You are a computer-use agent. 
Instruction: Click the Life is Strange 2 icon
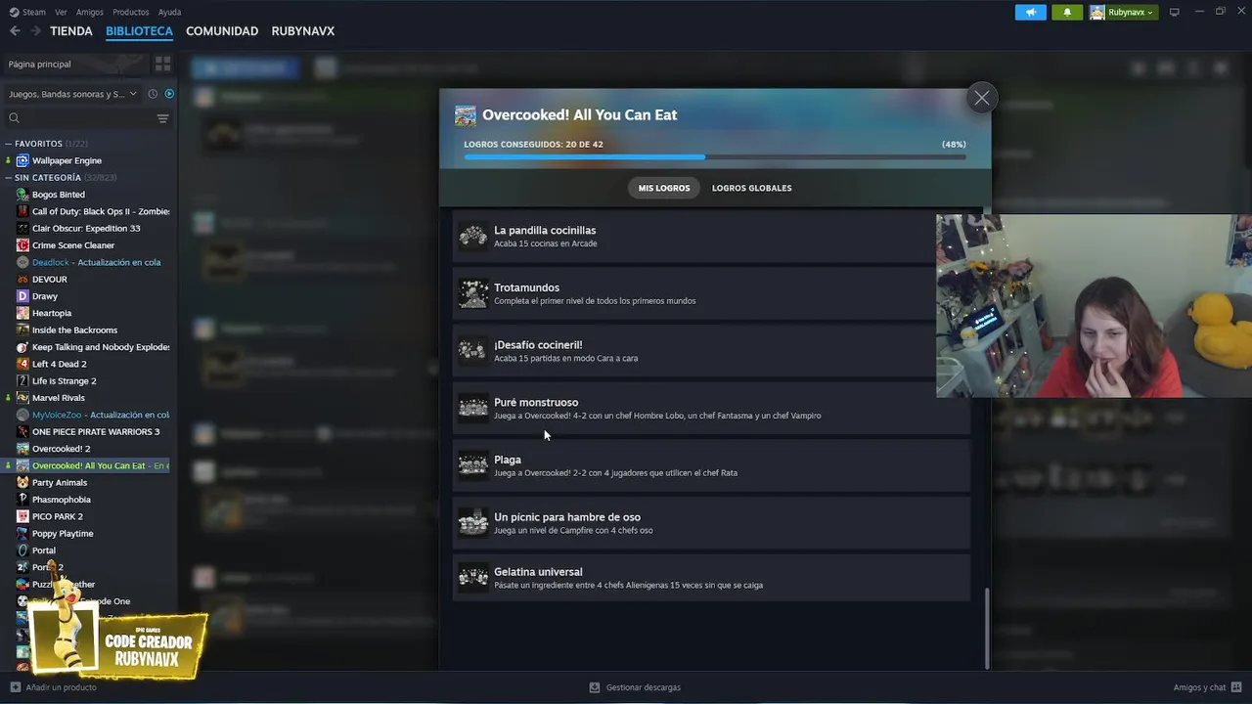pyautogui.click(x=22, y=380)
